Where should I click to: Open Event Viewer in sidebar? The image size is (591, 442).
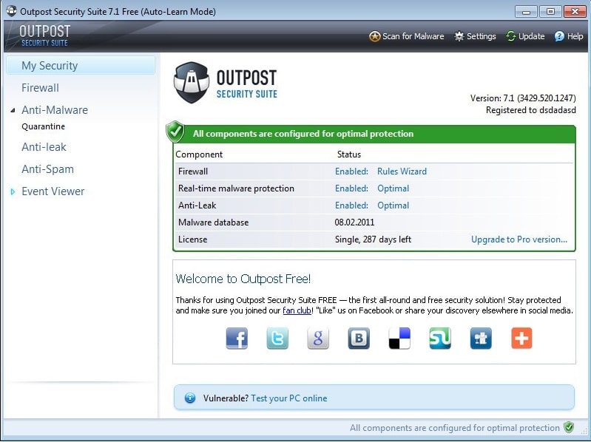[53, 191]
